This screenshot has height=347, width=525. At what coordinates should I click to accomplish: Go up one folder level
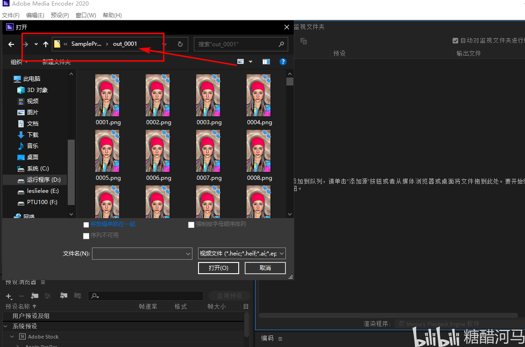(46, 44)
